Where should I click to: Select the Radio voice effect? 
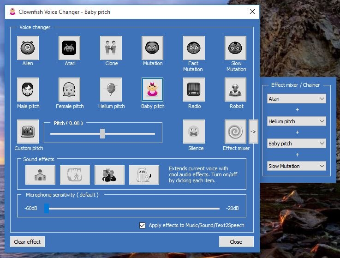(194, 90)
